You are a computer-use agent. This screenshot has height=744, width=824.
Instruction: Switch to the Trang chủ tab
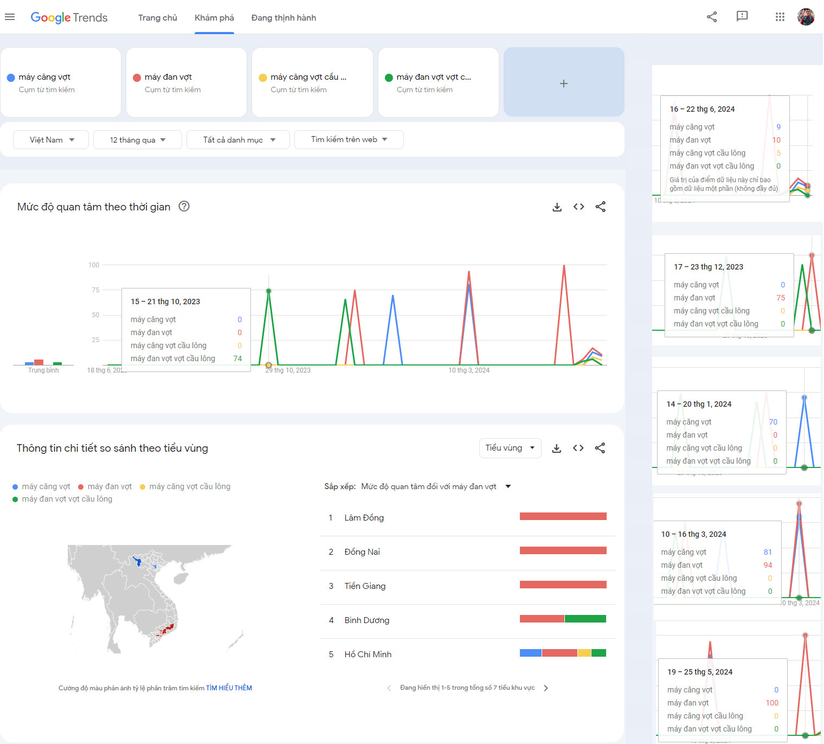157,18
